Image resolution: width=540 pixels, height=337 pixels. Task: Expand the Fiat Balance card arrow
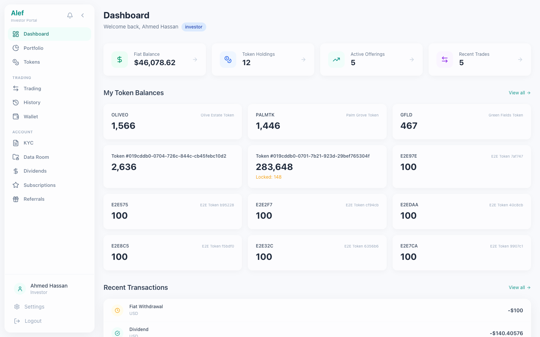click(195, 59)
